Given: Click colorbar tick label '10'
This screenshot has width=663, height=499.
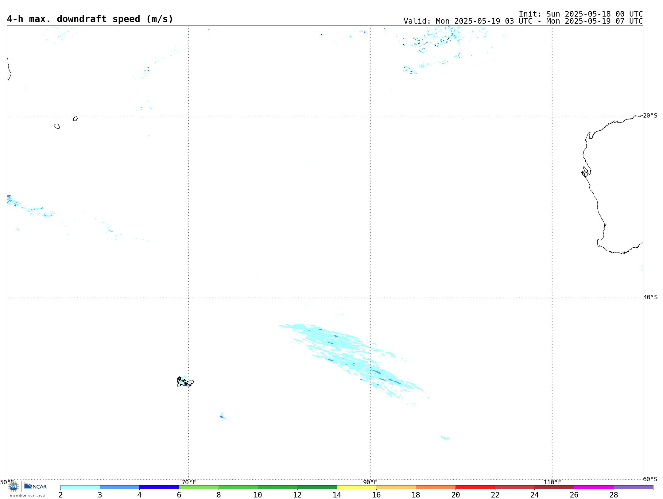Looking at the screenshot, I should point(258,495).
